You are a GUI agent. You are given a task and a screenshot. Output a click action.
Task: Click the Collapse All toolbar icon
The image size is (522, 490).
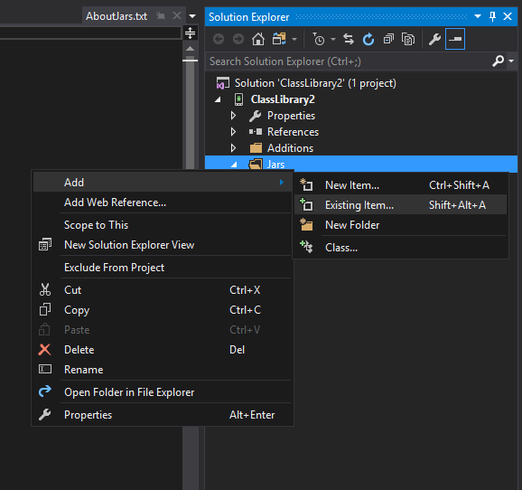point(388,40)
